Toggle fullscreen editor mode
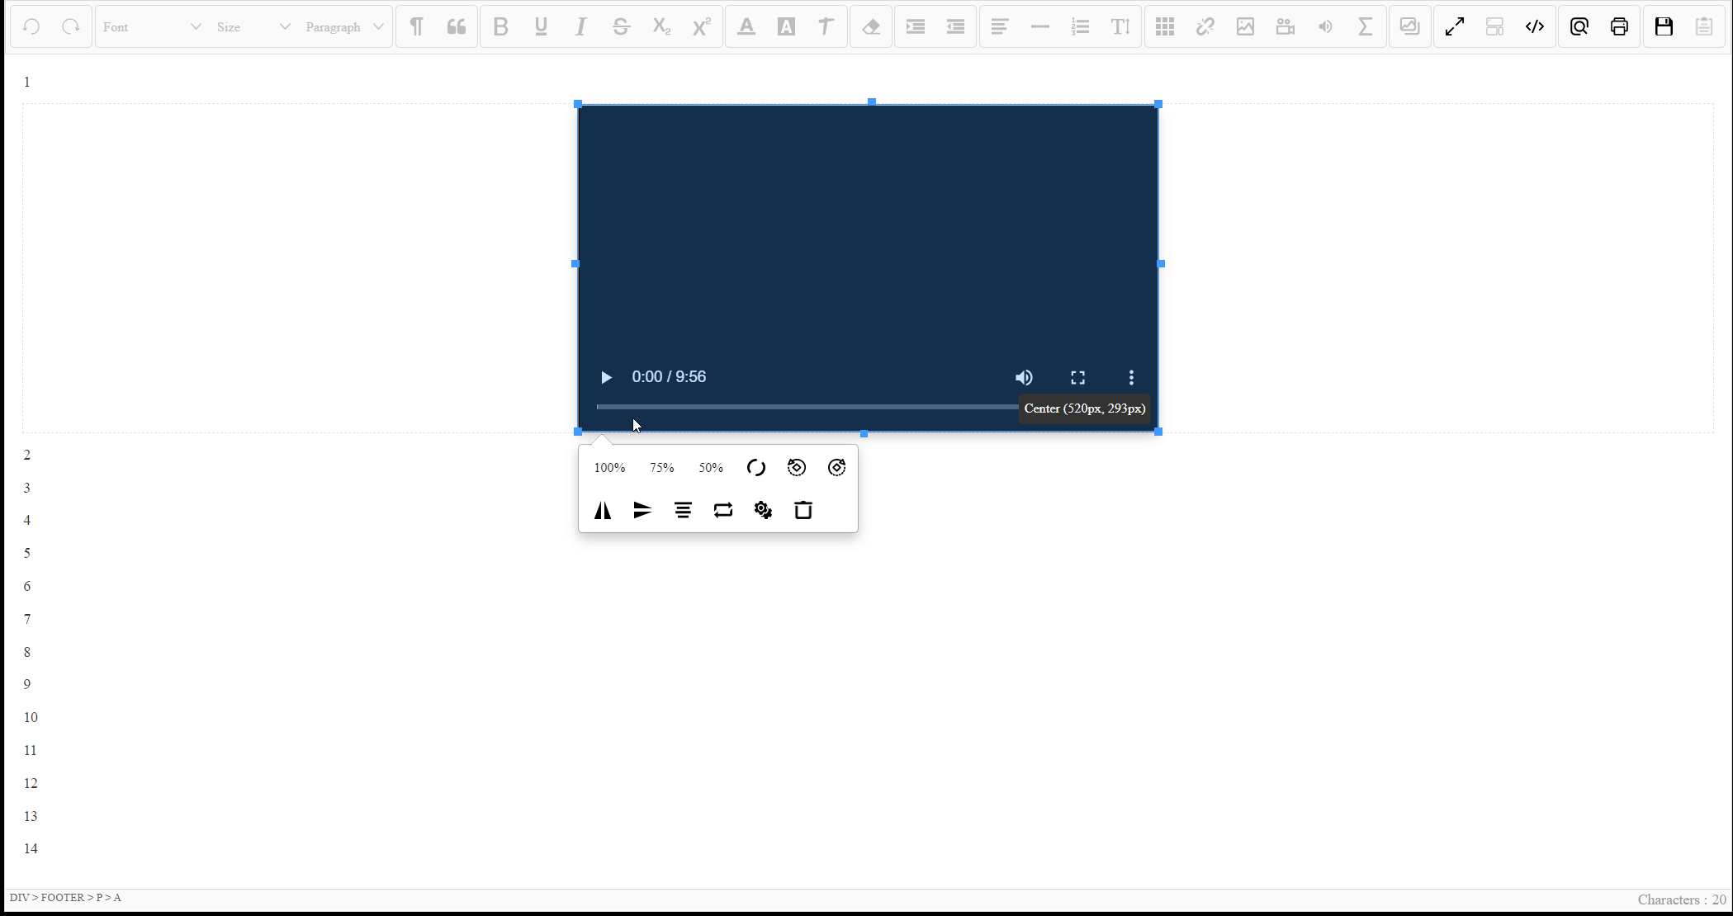Image resolution: width=1733 pixels, height=916 pixels. [x=1455, y=26]
